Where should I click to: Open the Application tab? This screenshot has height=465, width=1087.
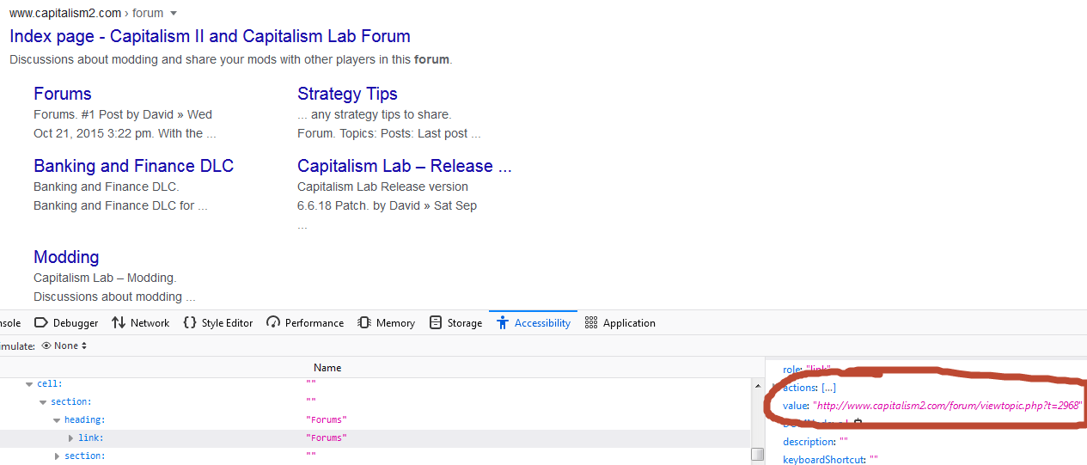coord(620,323)
